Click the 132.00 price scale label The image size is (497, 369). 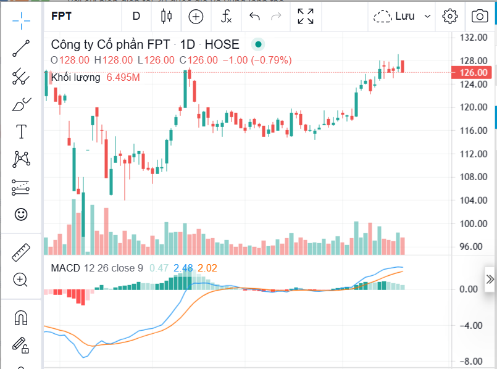click(x=474, y=38)
